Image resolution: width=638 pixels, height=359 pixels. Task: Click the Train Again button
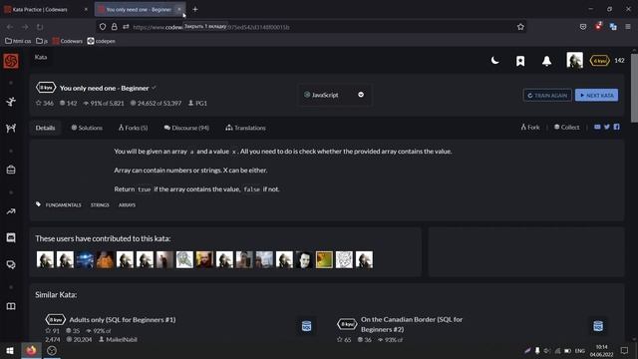[547, 96]
